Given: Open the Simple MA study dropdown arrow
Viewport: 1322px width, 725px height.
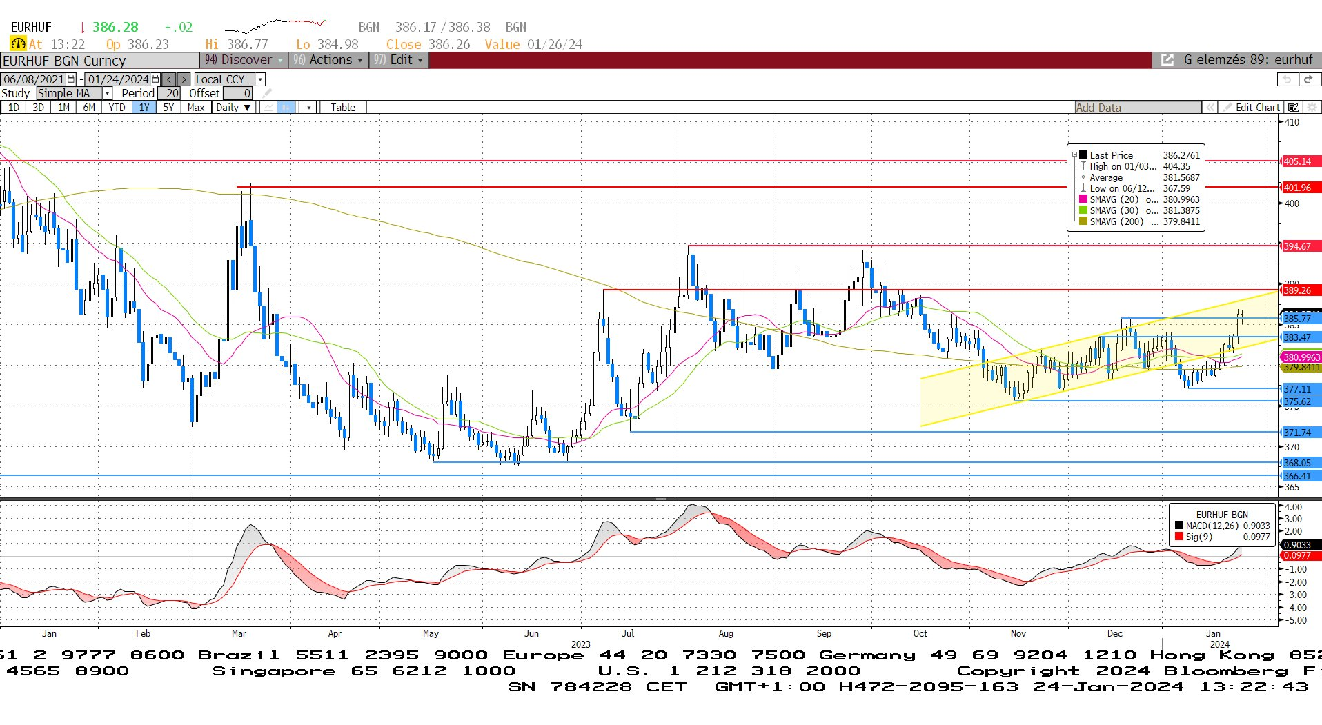Looking at the screenshot, I should click(x=108, y=93).
